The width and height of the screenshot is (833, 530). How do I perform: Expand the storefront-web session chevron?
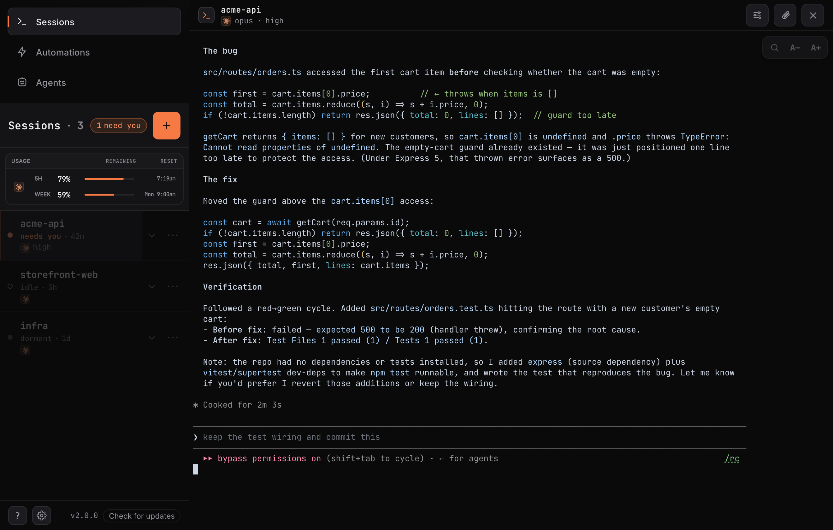coord(151,287)
